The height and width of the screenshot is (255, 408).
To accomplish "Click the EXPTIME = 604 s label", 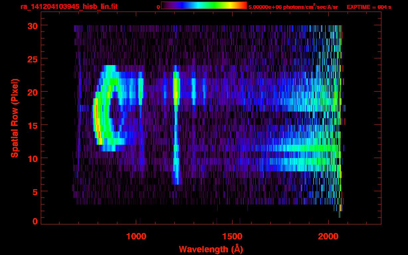I will (x=369, y=7).
